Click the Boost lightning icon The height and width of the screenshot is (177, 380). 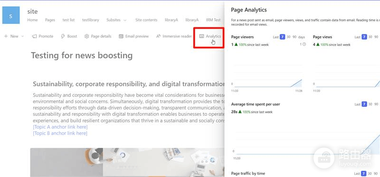click(x=63, y=37)
